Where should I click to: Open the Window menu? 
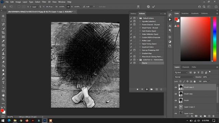(62, 2)
